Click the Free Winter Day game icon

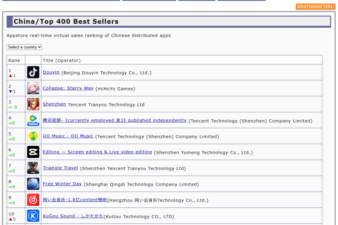pyautogui.click(x=33, y=184)
